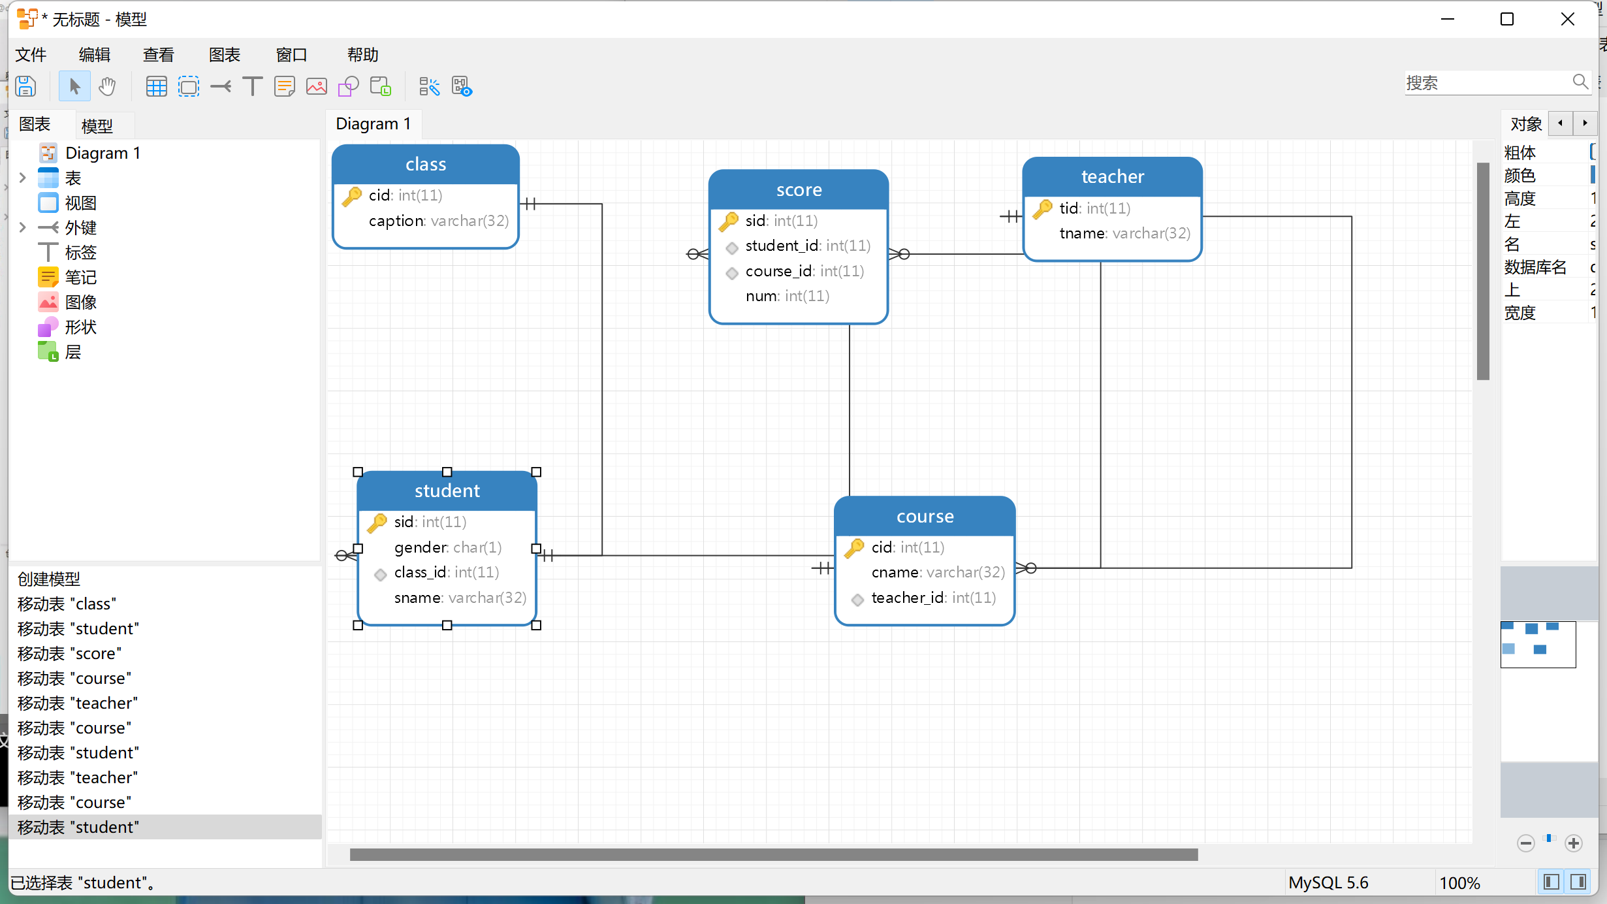Click the vertical canvas scrollbar
Image resolution: width=1607 pixels, height=904 pixels.
coord(1483,271)
